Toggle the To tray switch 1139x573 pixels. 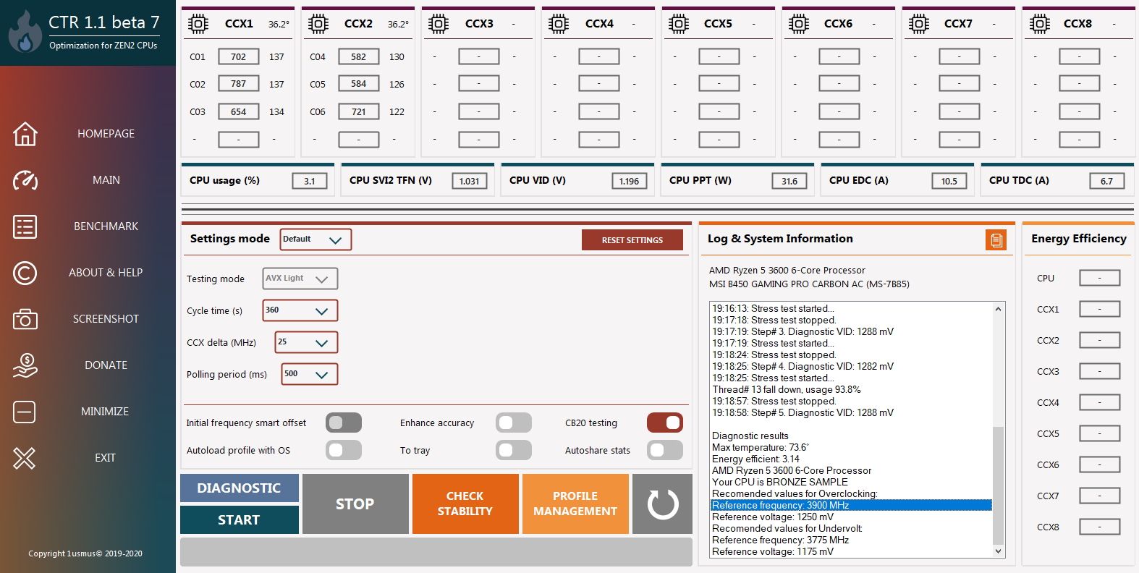coord(514,450)
